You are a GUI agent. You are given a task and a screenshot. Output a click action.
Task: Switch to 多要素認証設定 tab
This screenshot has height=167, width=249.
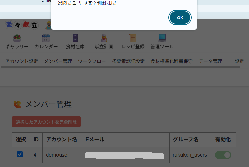[128, 61]
